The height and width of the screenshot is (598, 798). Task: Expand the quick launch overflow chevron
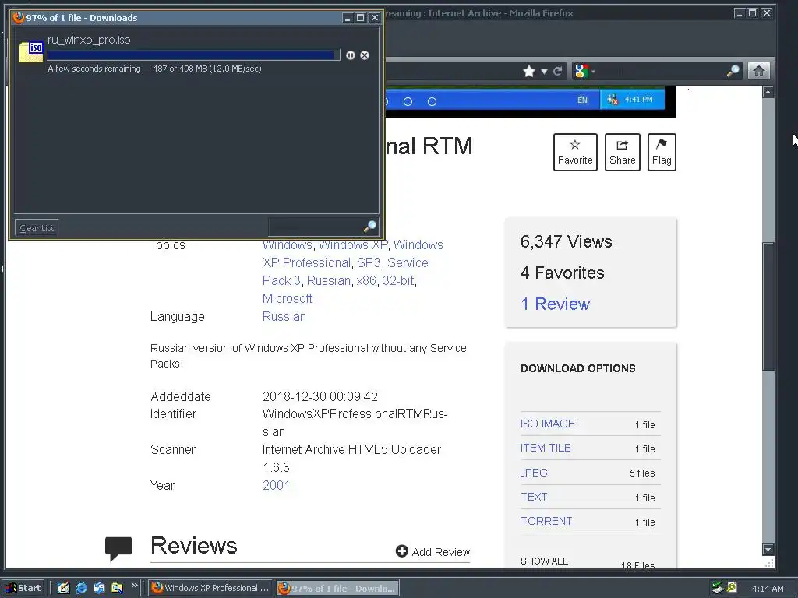click(134, 586)
